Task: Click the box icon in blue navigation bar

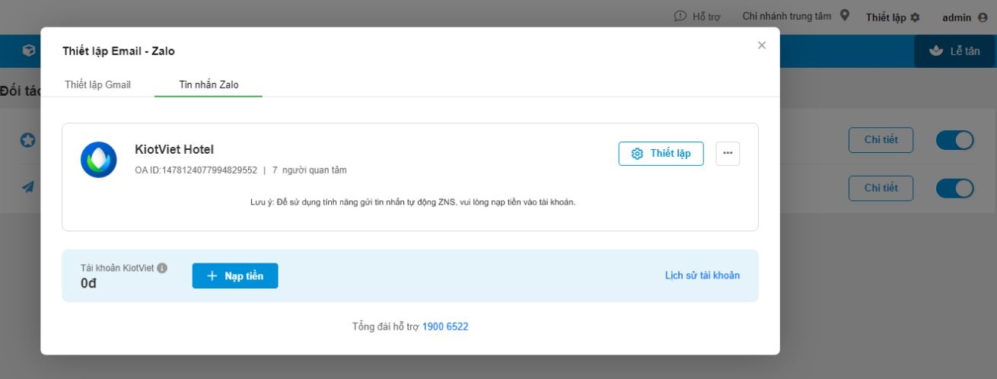Action: point(29,51)
